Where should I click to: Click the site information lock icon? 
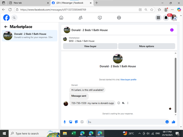pos(17,9)
